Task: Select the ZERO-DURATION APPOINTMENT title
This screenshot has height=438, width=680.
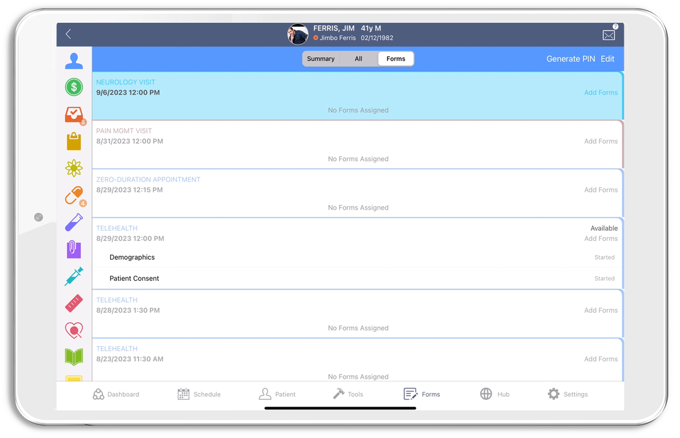Action: (x=148, y=180)
